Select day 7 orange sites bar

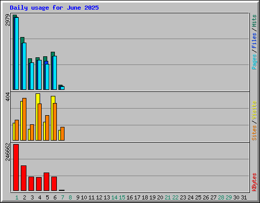tap(62, 134)
